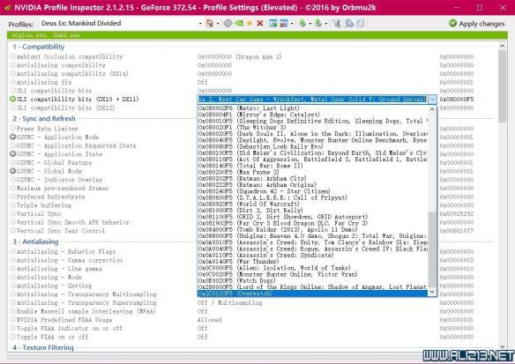Screen dimensions: 515x364
Task: Open the bit value editor icon
Action: tap(360, 23)
